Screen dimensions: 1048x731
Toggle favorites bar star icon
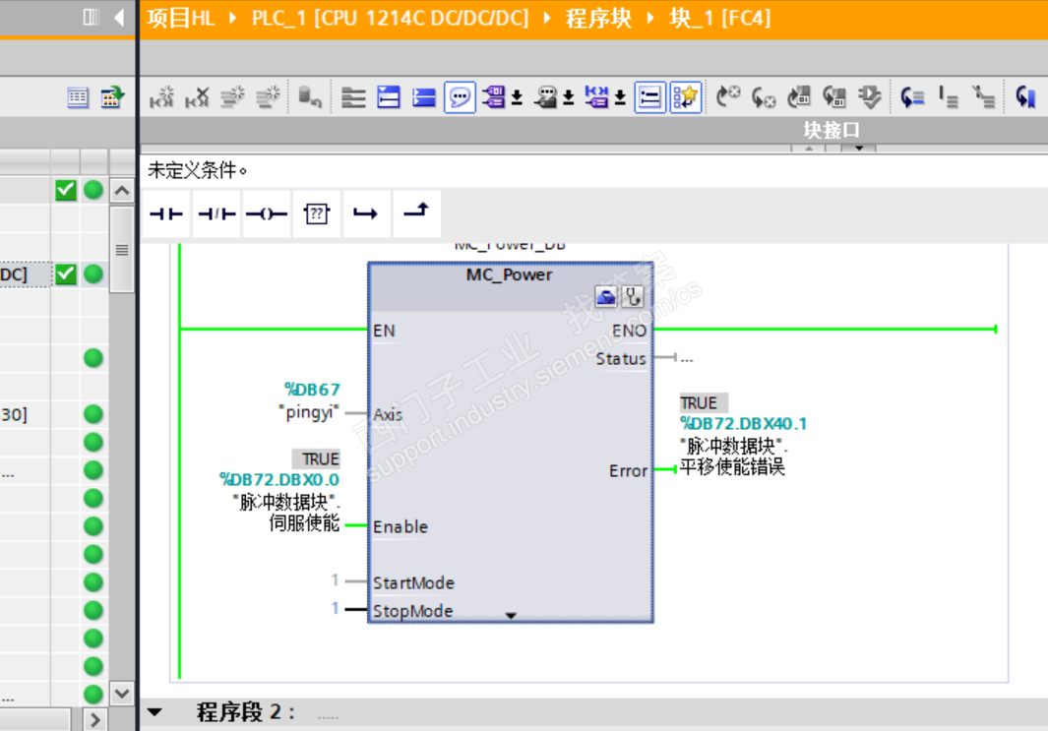[x=686, y=97]
